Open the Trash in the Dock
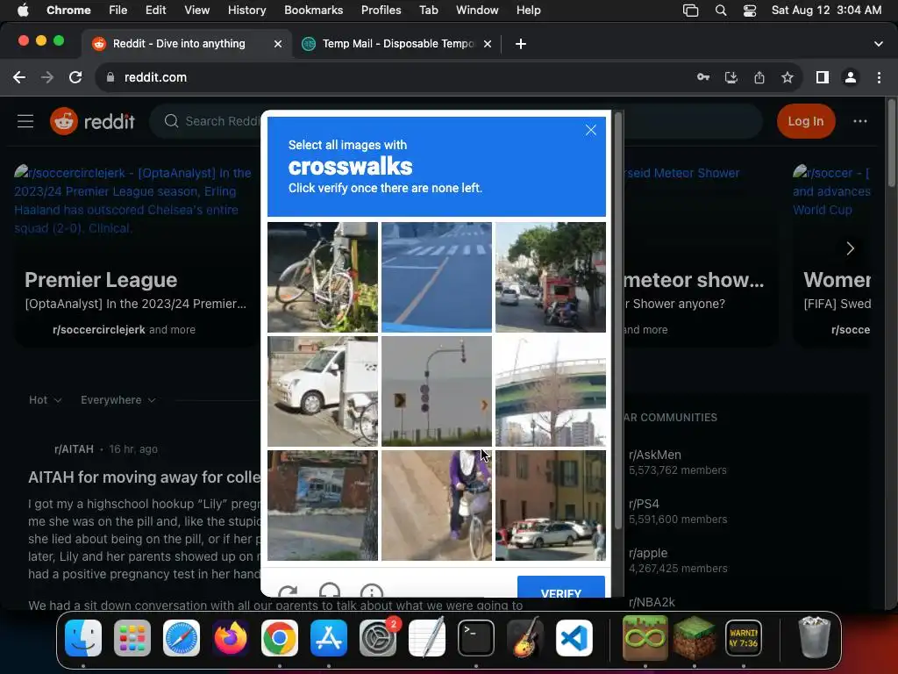The height and width of the screenshot is (674, 898). coord(814,637)
